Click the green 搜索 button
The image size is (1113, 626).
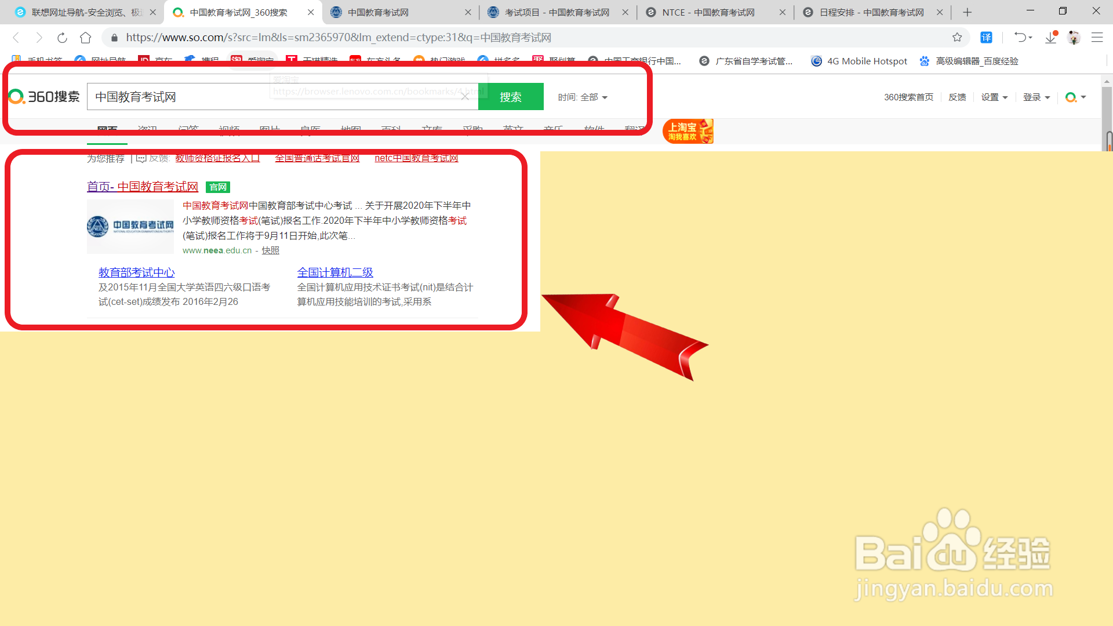point(511,96)
